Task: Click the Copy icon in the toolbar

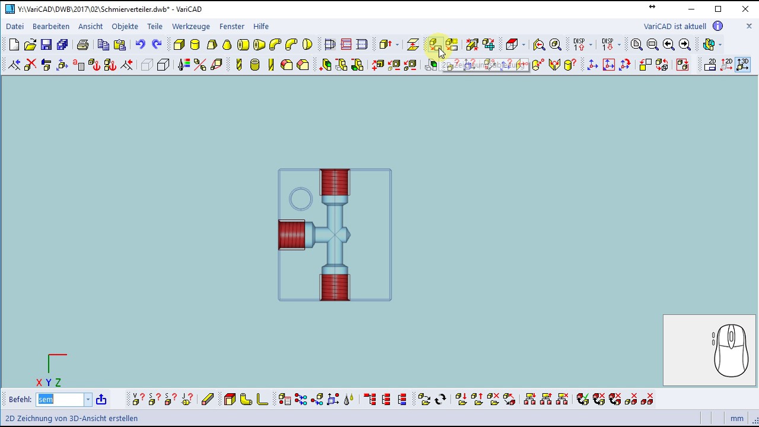Action: (x=103, y=44)
